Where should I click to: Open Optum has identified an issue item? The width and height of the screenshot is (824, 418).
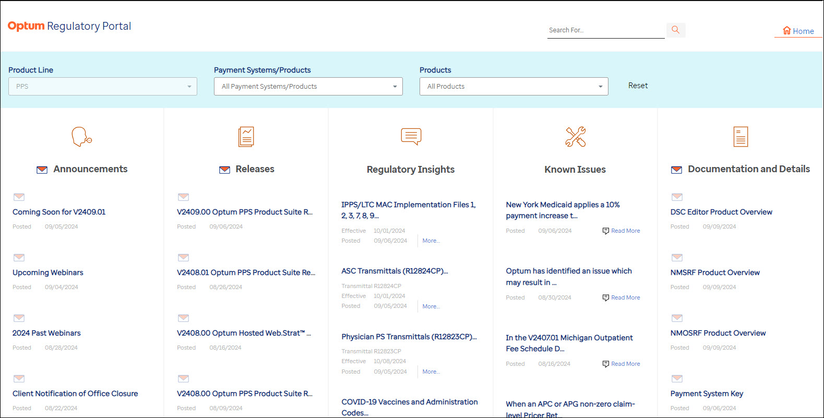(569, 277)
